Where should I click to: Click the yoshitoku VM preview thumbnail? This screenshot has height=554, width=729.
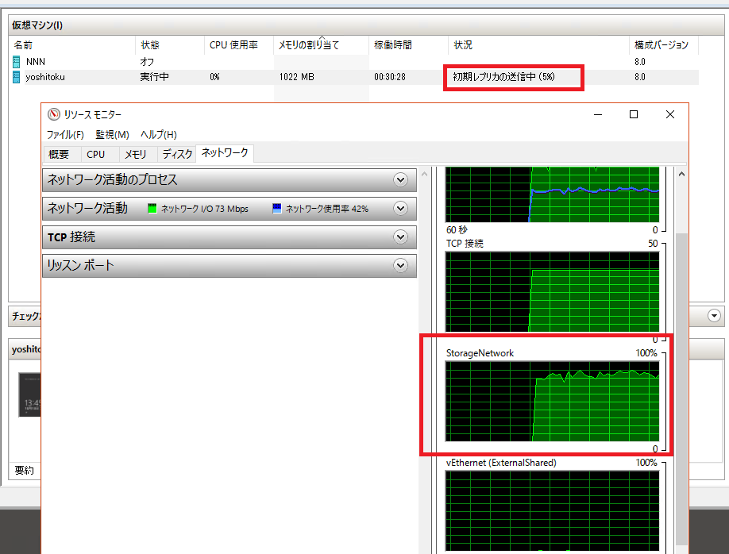29,394
